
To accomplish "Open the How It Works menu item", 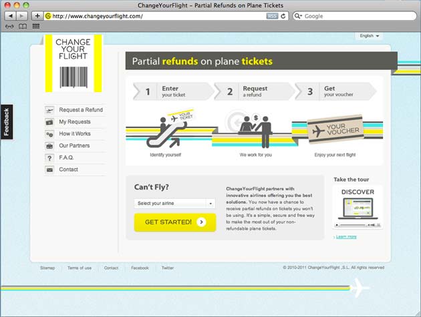I will pyautogui.click(x=75, y=133).
